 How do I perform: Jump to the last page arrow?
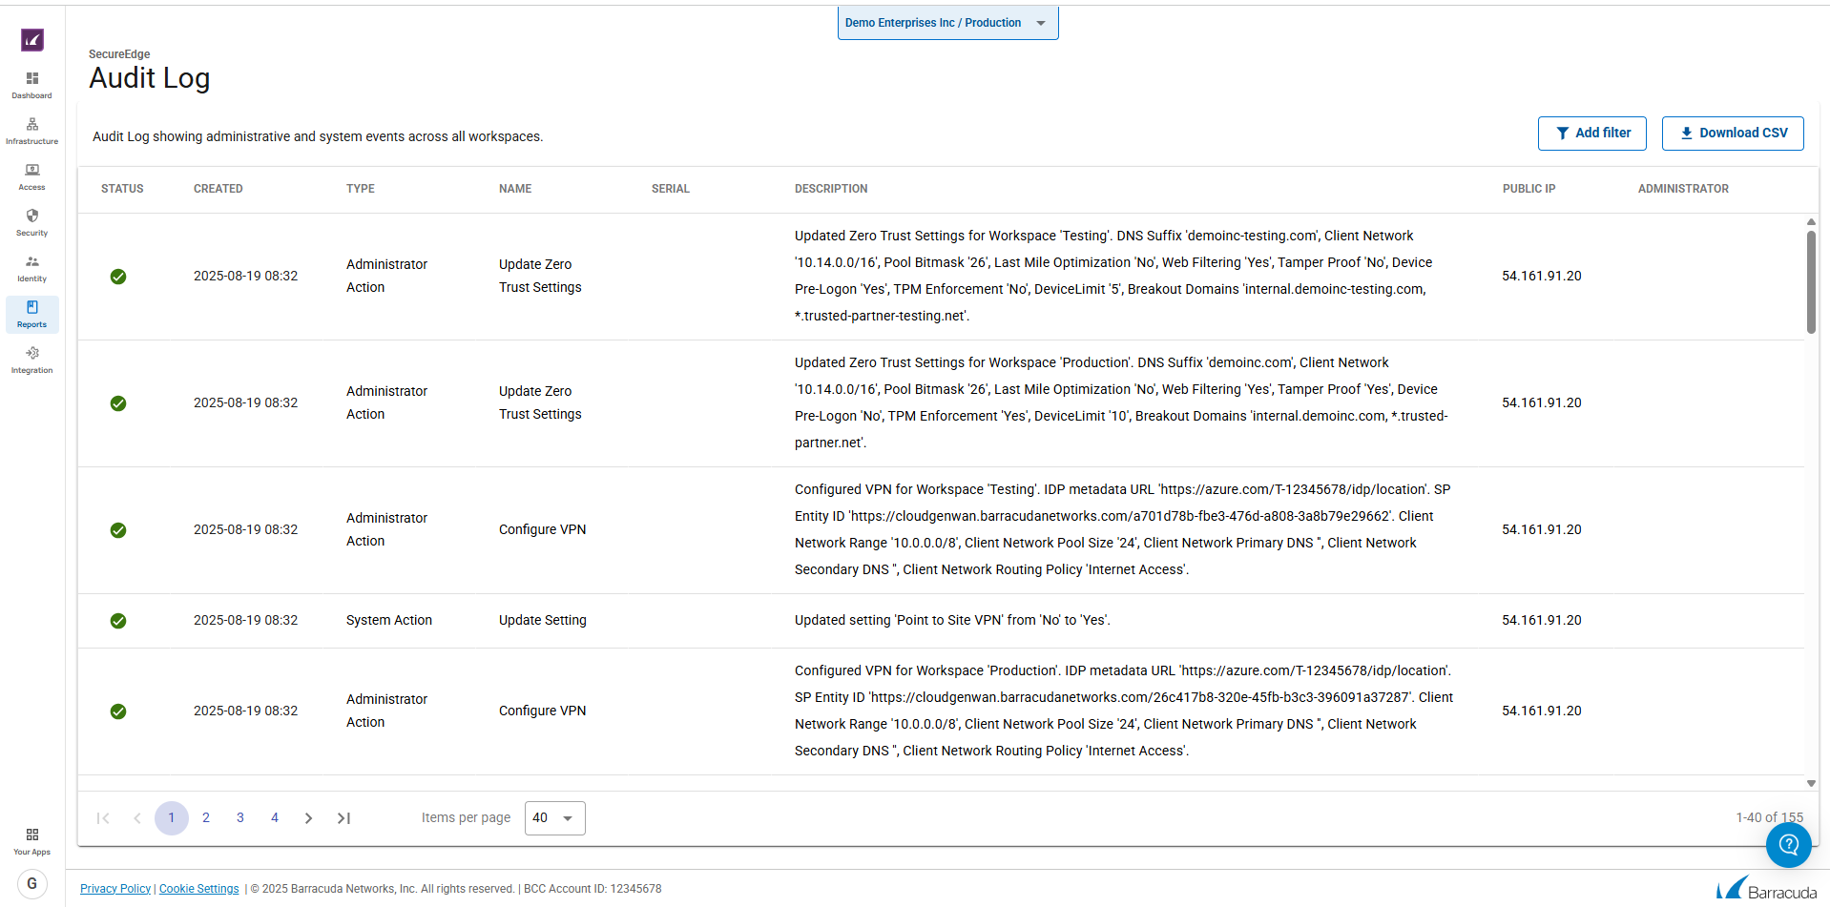point(343,818)
